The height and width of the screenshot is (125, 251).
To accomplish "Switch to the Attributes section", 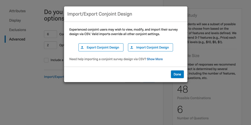I will (x=17, y=11).
